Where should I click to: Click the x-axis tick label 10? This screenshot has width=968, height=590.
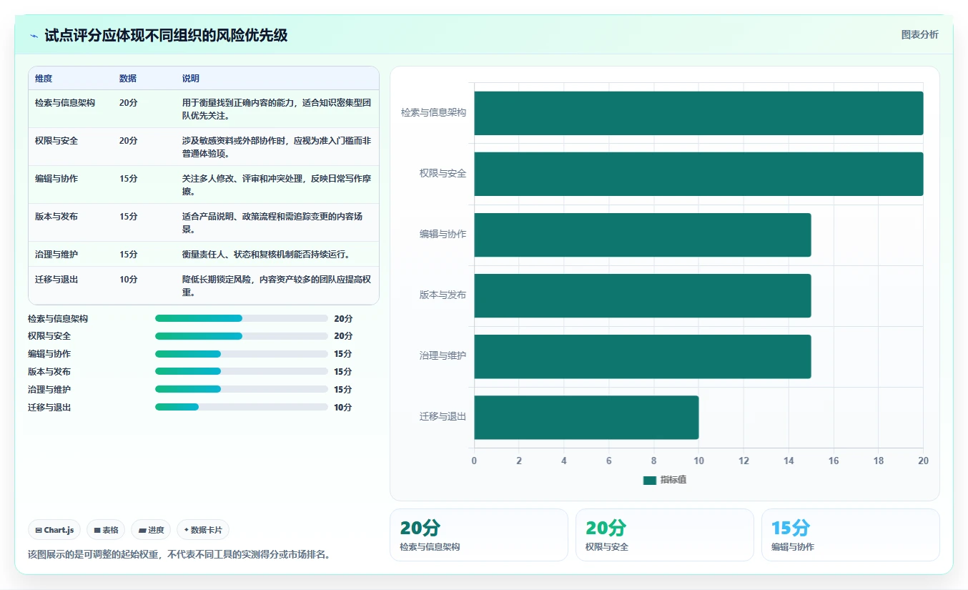click(x=698, y=461)
